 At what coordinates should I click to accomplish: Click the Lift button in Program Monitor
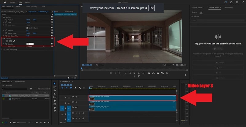(149, 73)
